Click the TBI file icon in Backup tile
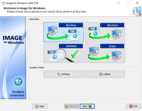This screenshot has height=111, width=142. coord(74,35)
